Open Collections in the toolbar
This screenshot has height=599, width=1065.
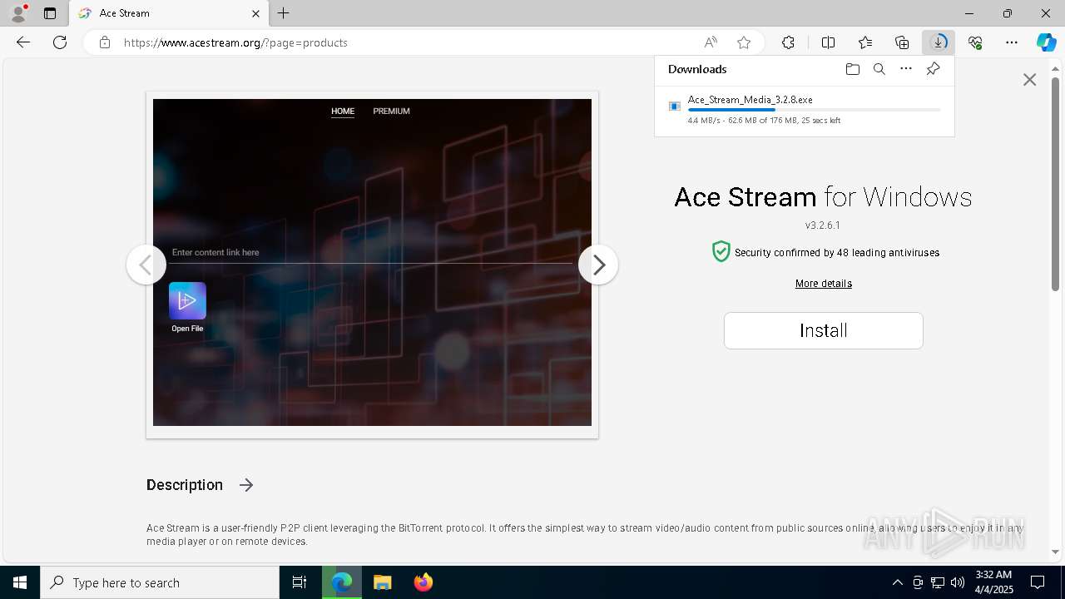[x=902, y=42]
